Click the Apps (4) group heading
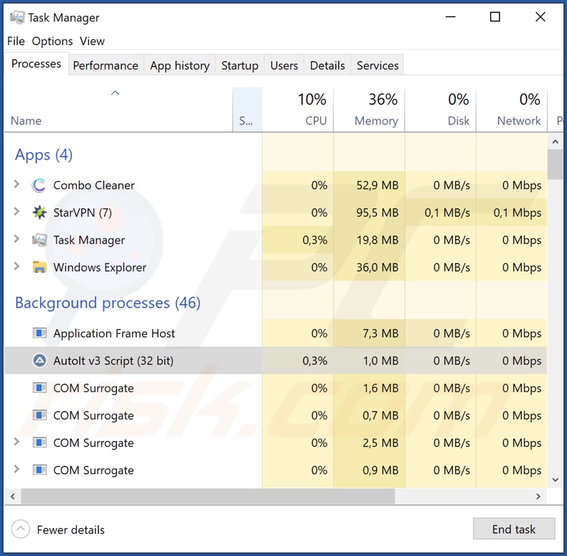This screenshot has height=556, width=567. 44,155
